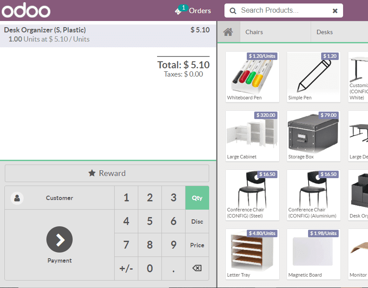Click the backspace icon on numpad
The width and height of the screenshot is (368, 288).
(197, 268)
